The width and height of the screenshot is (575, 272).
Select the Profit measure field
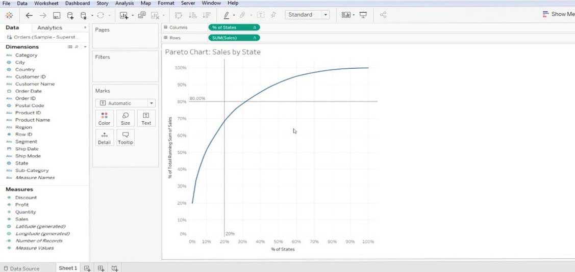21,205
